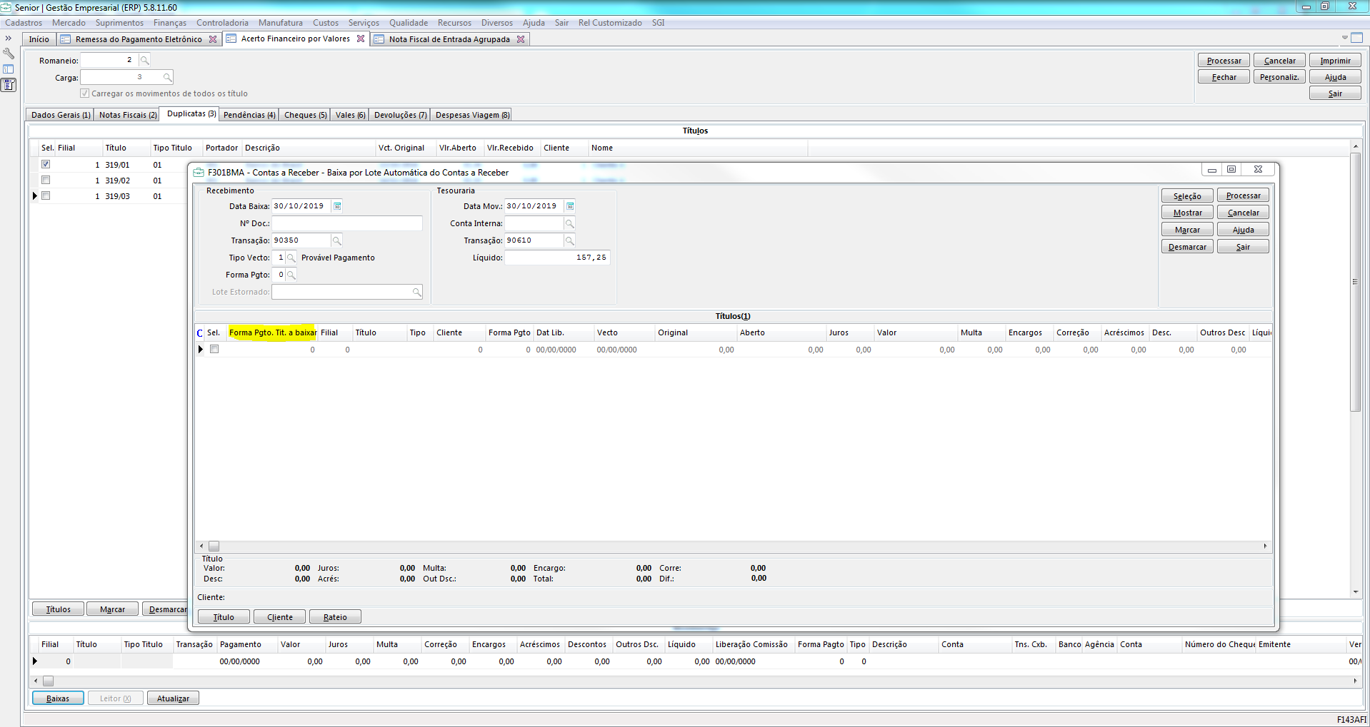Click the Nº Doc. input field
This screenshot has height=727, width=1370.
pos(347,223)
